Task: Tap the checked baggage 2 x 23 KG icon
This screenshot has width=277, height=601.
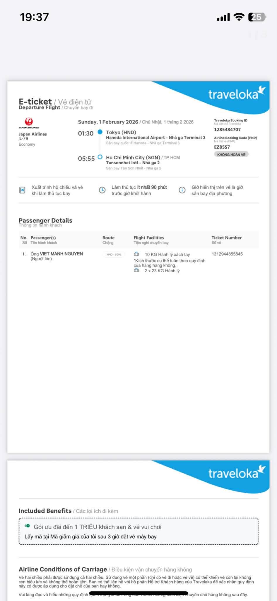Action: 136,271
